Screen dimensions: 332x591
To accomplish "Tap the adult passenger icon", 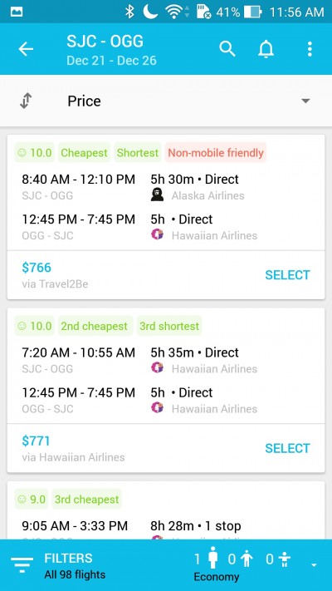I will (212, 557).
